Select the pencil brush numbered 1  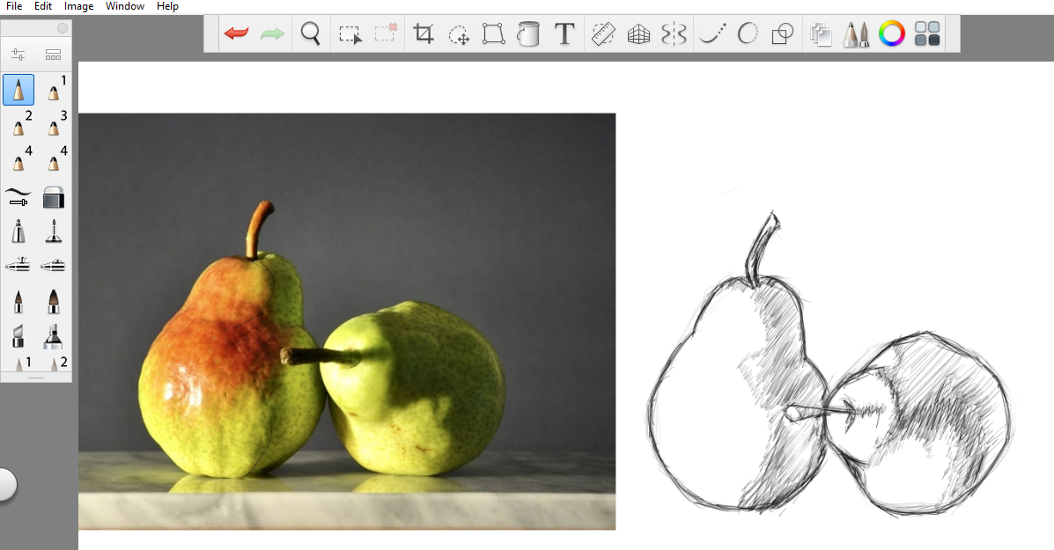[x=54, y=89]
